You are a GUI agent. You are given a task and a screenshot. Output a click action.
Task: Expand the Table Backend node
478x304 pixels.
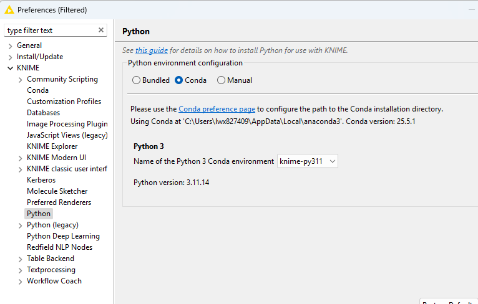click(x=21, y=259)
